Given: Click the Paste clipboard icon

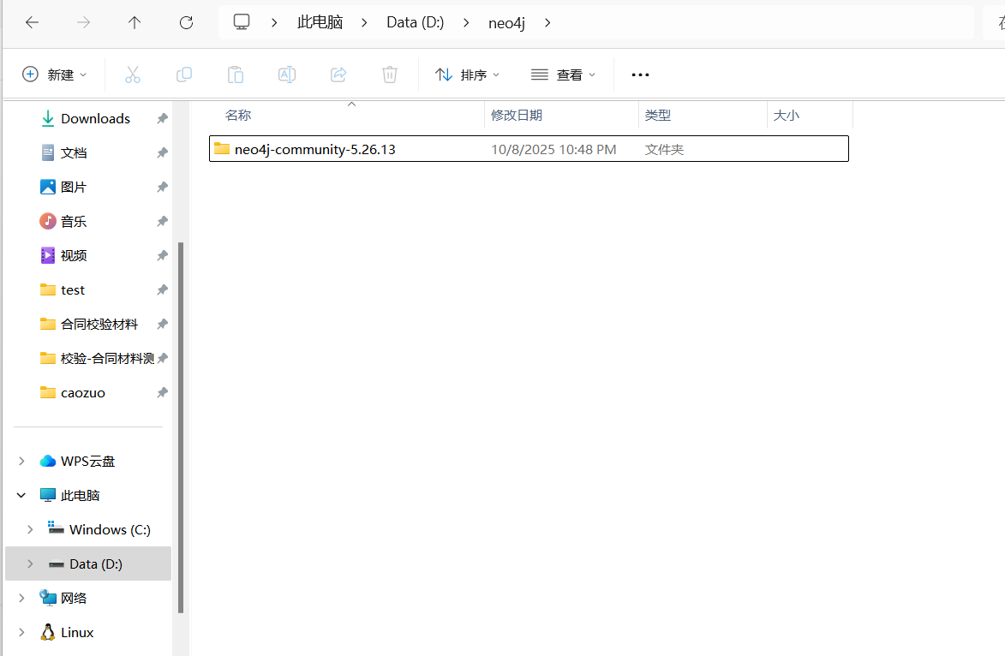Looking at the screenshot, I should tap(236, 75).
